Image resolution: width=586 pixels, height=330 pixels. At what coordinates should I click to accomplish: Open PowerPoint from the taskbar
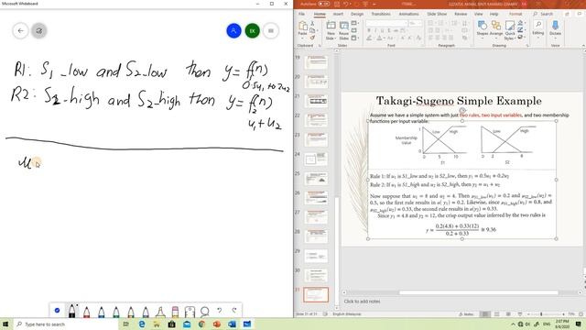[x=217, y=324]
